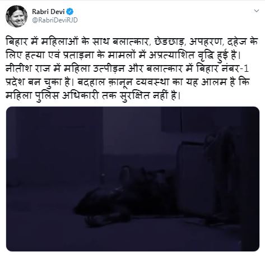265x257 pixels.
Task: Click the last tweet line महिला पुलिस अधिकारी
Action: (93, 96)
